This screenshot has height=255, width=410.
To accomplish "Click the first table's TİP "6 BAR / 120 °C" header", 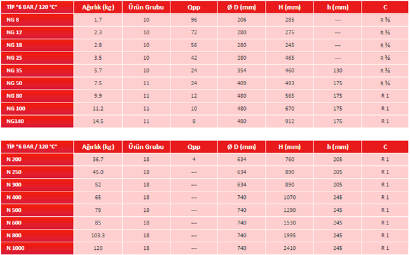I will [x=37, y=8].
